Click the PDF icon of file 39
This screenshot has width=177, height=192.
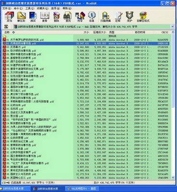(x=4, y=178)
